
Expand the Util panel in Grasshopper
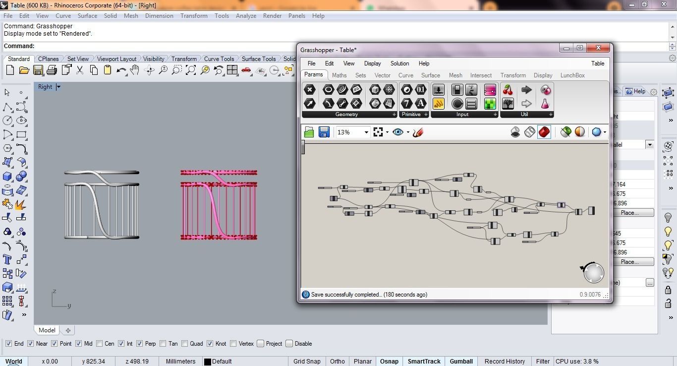coord(551,115)
